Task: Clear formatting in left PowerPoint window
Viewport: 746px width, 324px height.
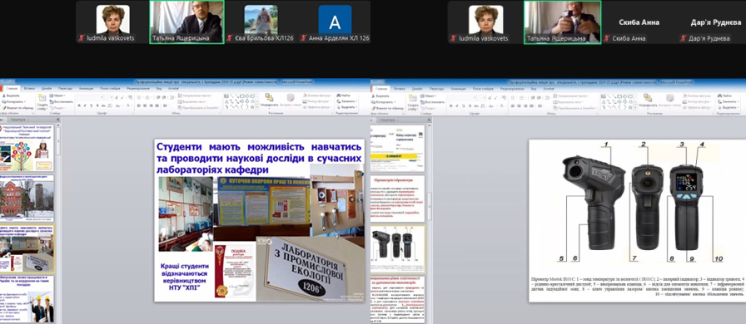Action: [131, 97]
